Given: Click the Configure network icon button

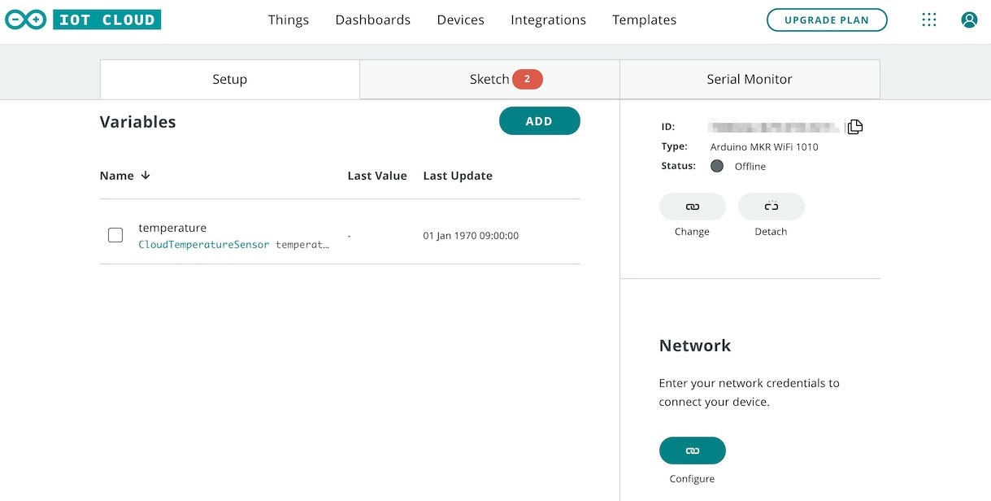Looking at the screenshot, I should [x=693, y=451].
